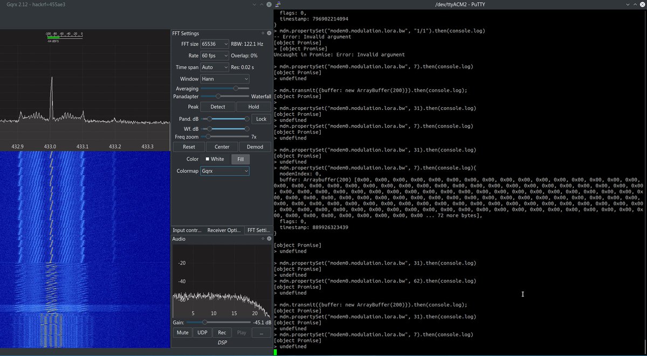Open the Window function Hann dropdown
The width and height of the screenshot is (647, 356).
pyautogui.click(x=224, y=79)
